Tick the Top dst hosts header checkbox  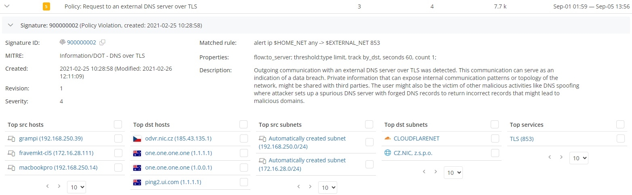[244, 124]
